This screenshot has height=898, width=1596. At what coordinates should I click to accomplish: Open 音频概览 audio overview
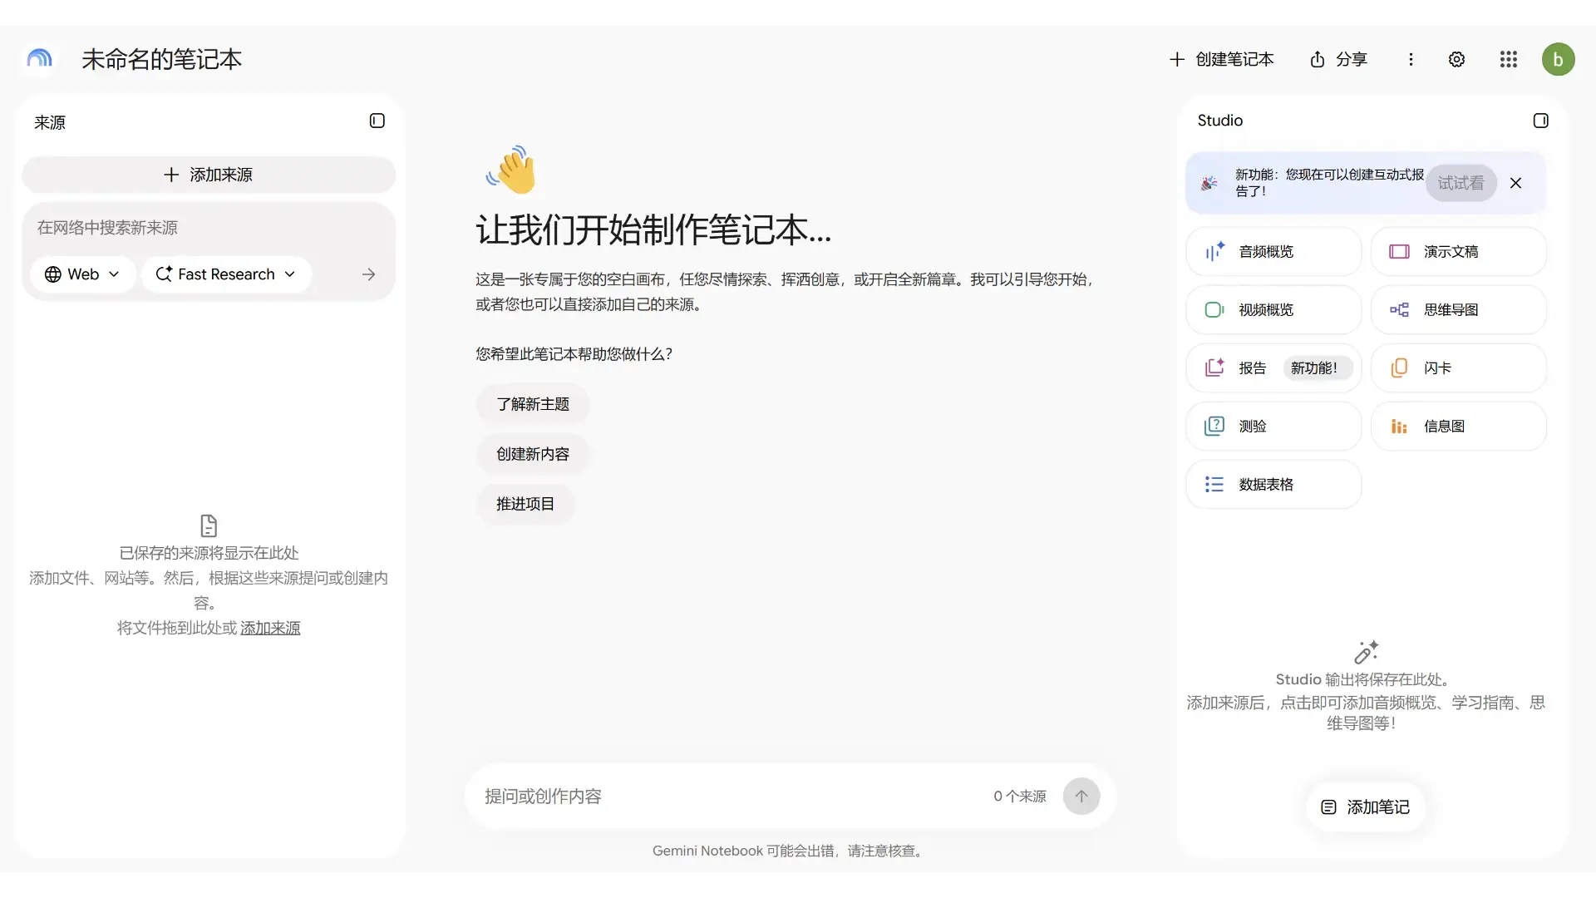click(x=1273, y=251)
